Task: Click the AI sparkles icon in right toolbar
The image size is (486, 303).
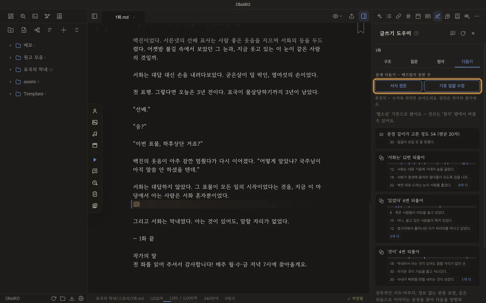Action: pyautogui.click(x=379, y=16)
